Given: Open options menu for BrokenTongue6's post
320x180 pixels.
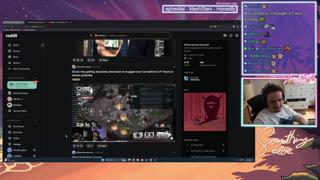Looking at the screenshot, I should pyautogui.click(x=174, y=67).
